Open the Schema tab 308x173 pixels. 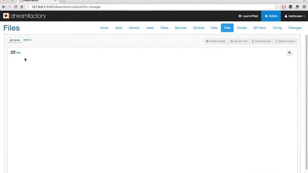pos(199,28)
